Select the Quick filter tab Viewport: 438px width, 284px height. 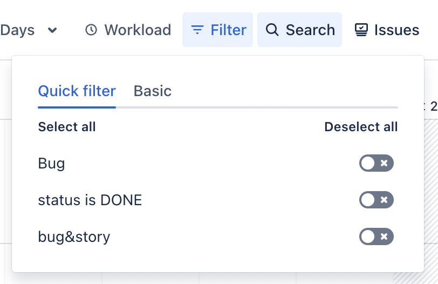point(77,91)
